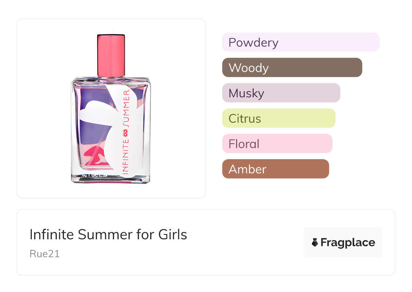
Task: Click the red infinity symbol on bottle
Action: click(x=125, y=133)
